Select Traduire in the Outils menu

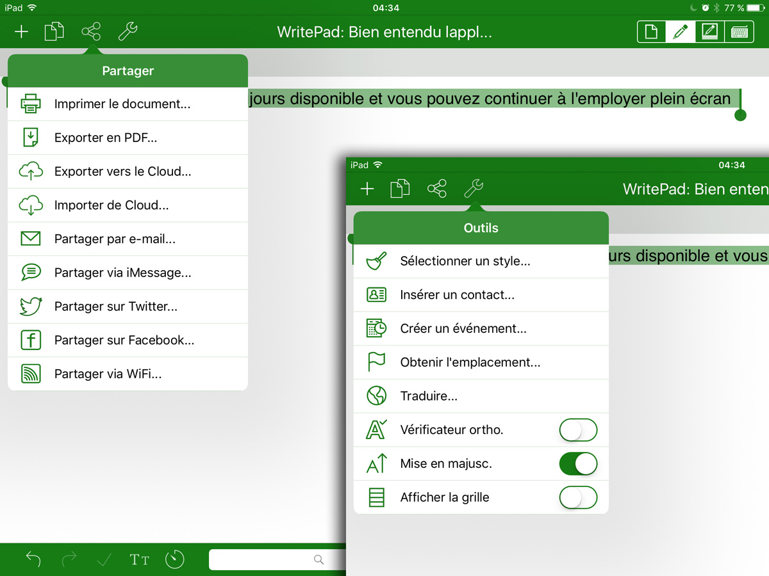click(x=481, y=396)
